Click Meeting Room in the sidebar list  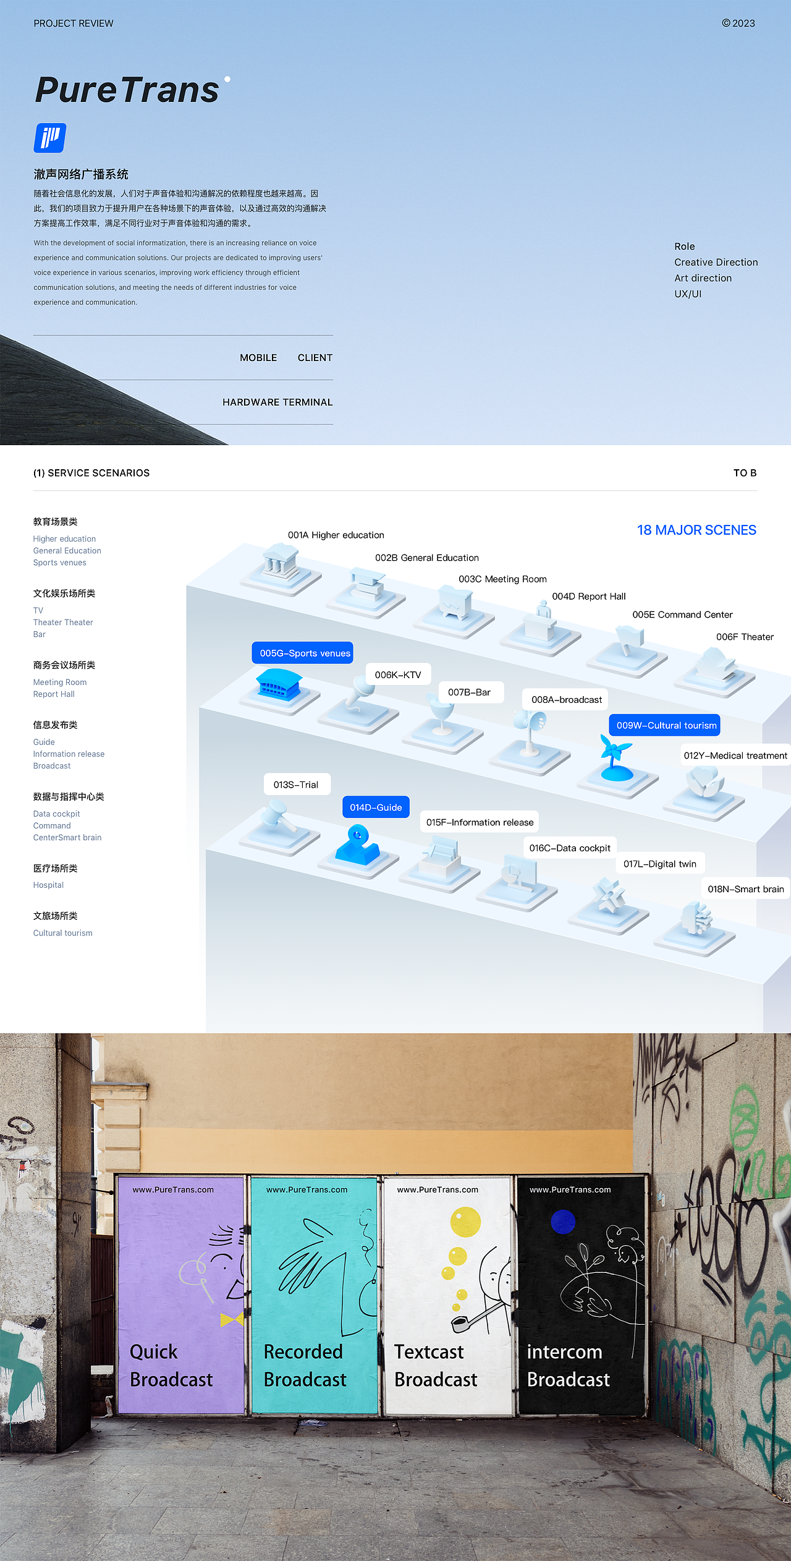coord(60,683)
